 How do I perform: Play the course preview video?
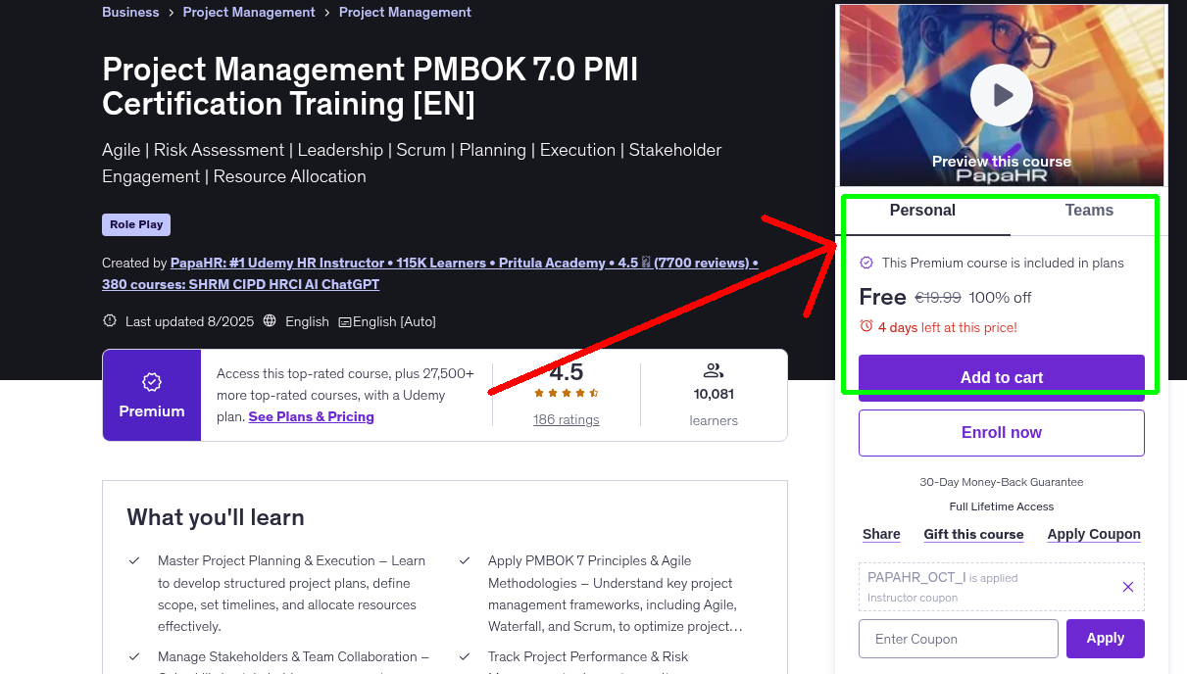click(1001, 95)
